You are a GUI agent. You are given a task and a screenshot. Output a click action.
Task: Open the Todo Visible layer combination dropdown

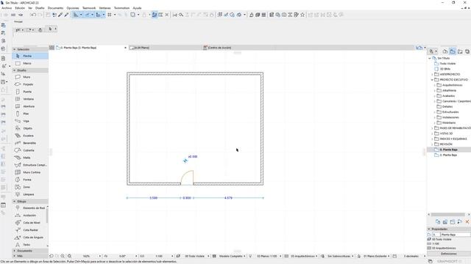[208, 256]
